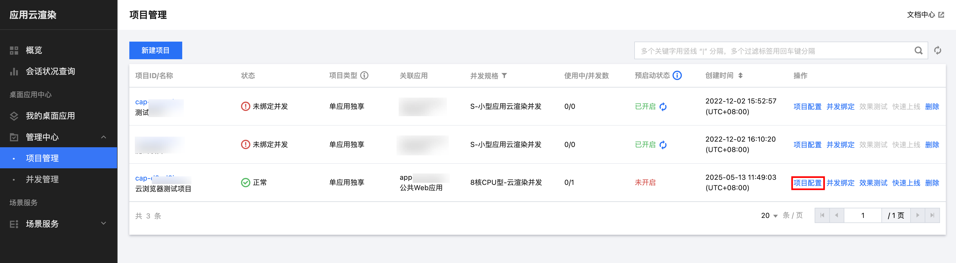Click the refresh list icon
This screenshot has height=263, width=956.
tap(938, 51)
